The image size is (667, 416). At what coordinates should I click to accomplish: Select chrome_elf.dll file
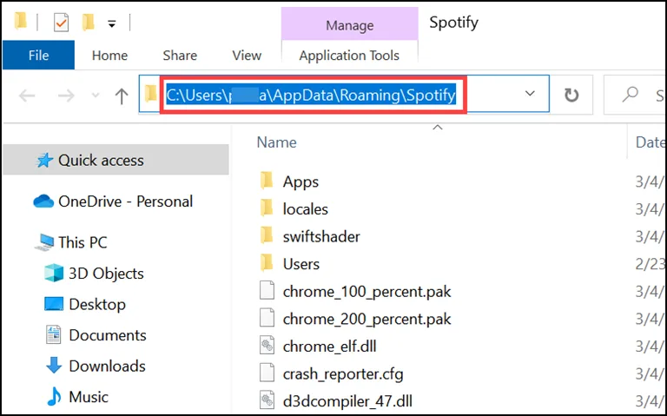[x=330, y=347]
